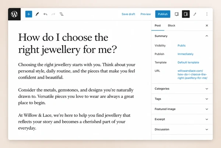Expand the Featured image panel
Viewport: 221px width, 148px height.
pos(182,109)
